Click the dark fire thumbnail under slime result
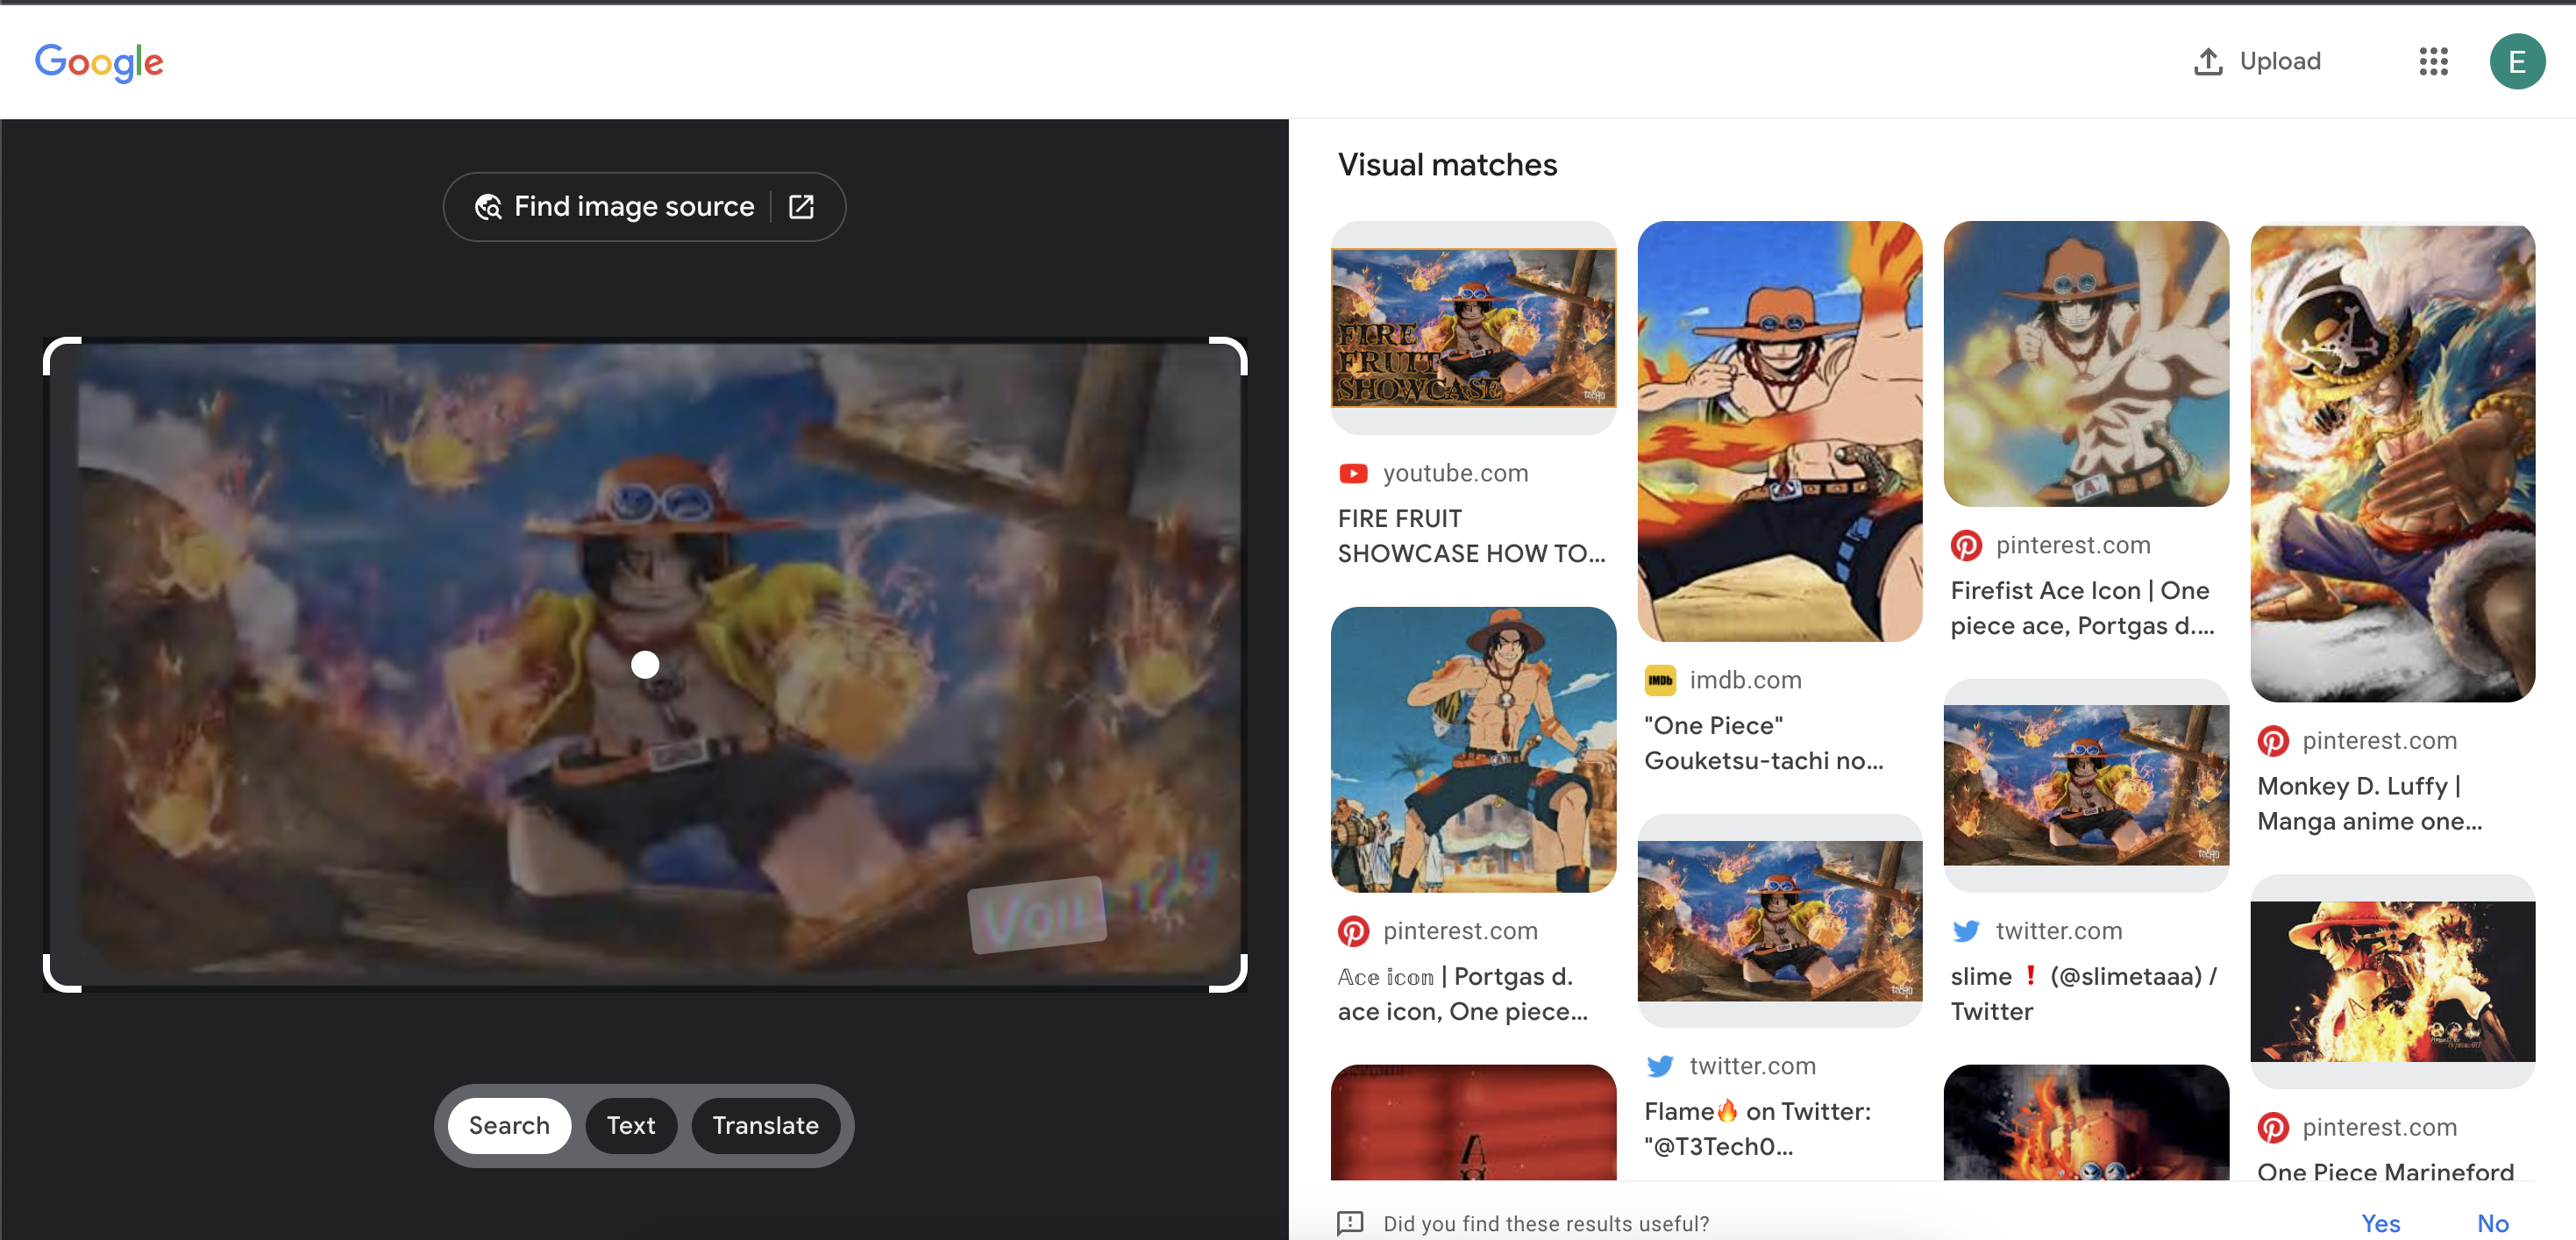Screen dimensions: 2576x1240 tap(2086, 1122)
